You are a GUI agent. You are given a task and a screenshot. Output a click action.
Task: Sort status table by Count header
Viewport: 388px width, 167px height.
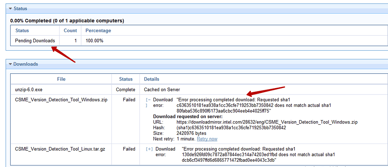tap(70, 31)
